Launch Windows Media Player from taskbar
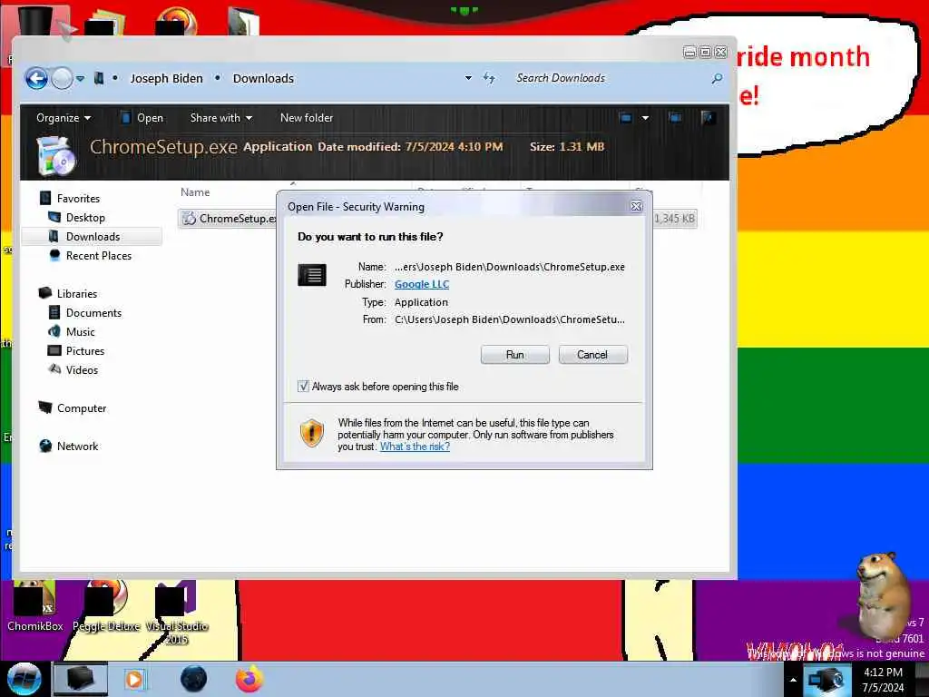The height and width of the screenshot is (697, 929). click(x=134, y=679)
